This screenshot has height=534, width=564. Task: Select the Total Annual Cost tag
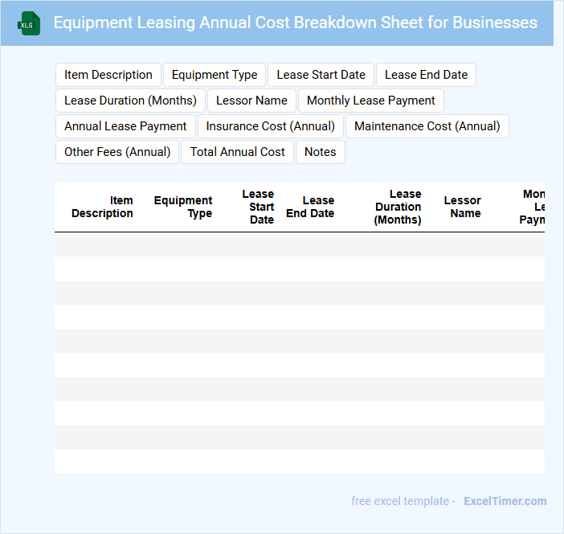(237, 152)
